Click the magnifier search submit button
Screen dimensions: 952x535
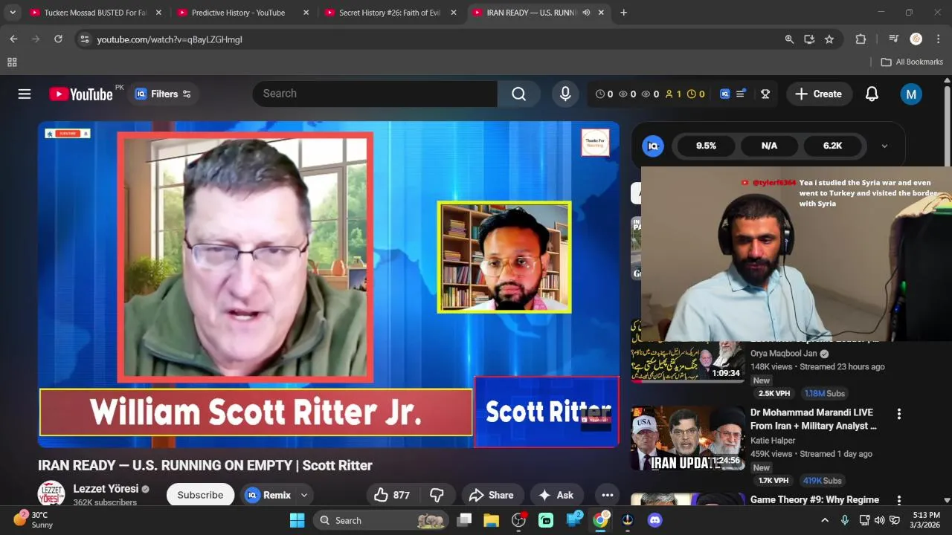[x=519, y=94]
